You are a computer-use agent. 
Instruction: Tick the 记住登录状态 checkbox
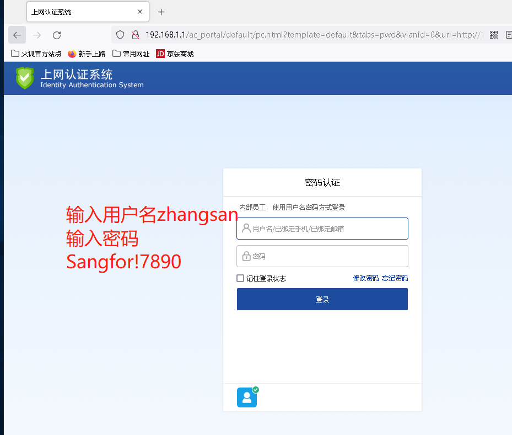[240, 278]
